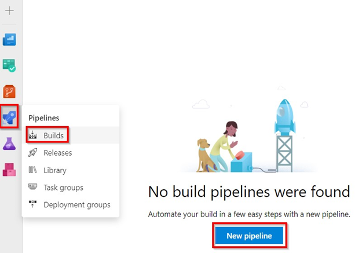This screenshot has width=355, height=253.
Task: Click the Pipelines flyout header
Action: 44,118
